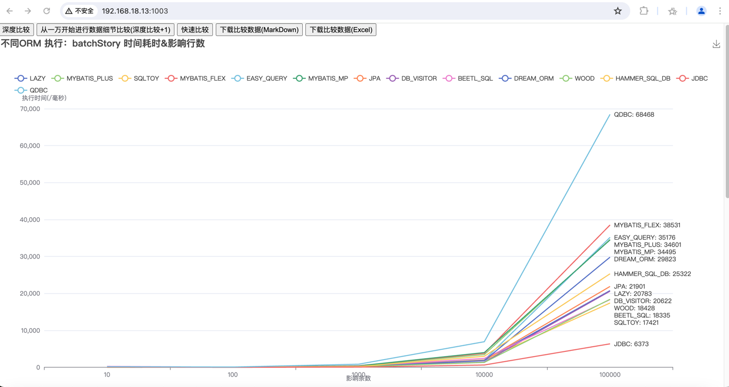Go forward to the next page

28,11
